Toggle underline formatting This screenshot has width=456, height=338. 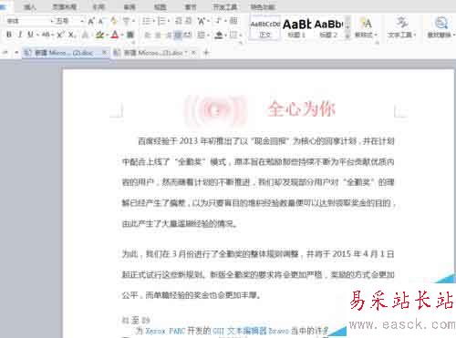[x=30, y=35]
